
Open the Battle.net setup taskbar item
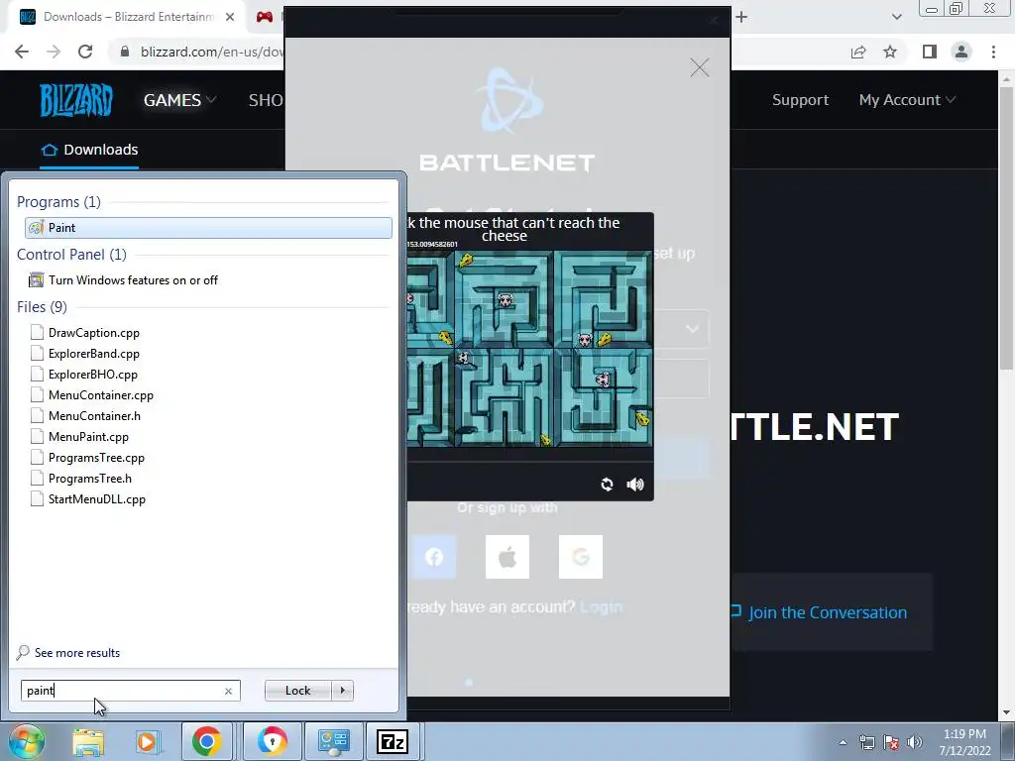click(x=272, y=741)
